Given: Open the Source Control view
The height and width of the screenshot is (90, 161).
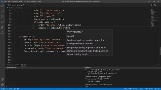Looking at the screenshot, I should [x=2, y=16].
